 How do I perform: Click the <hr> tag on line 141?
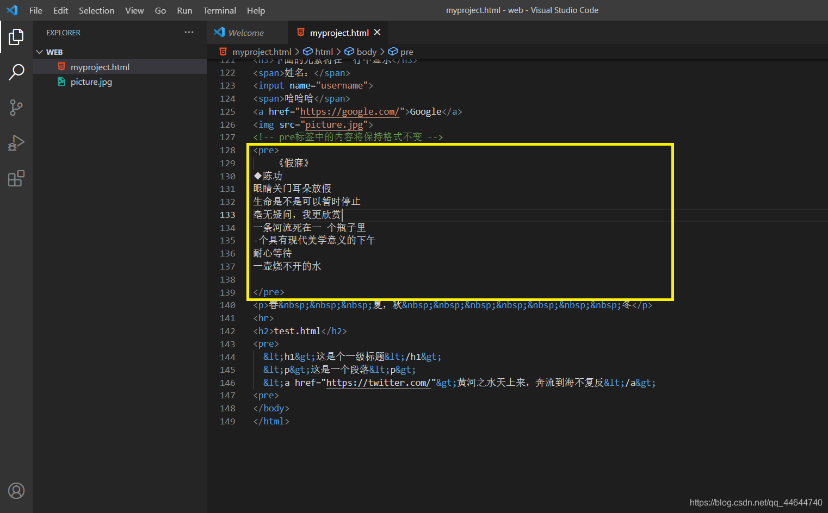click(263, 318)
